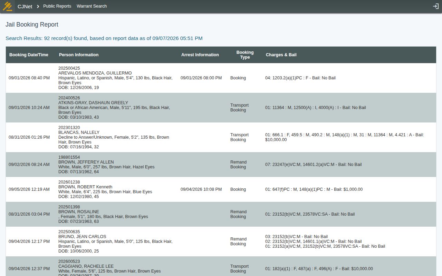442x276 pixels.
Task: Select name BROWN, ROSALINE
Action: click(79, 212)
